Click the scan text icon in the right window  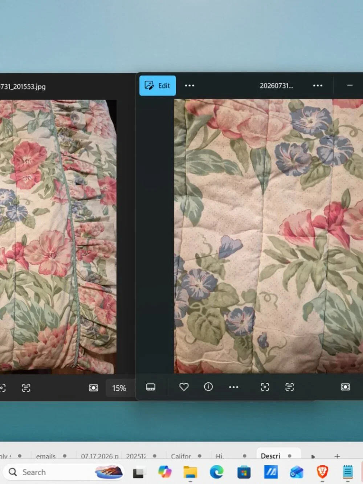[x=290, y=387]
